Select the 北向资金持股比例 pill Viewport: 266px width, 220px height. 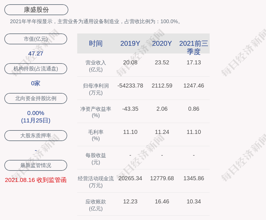[x=36, y=98]
